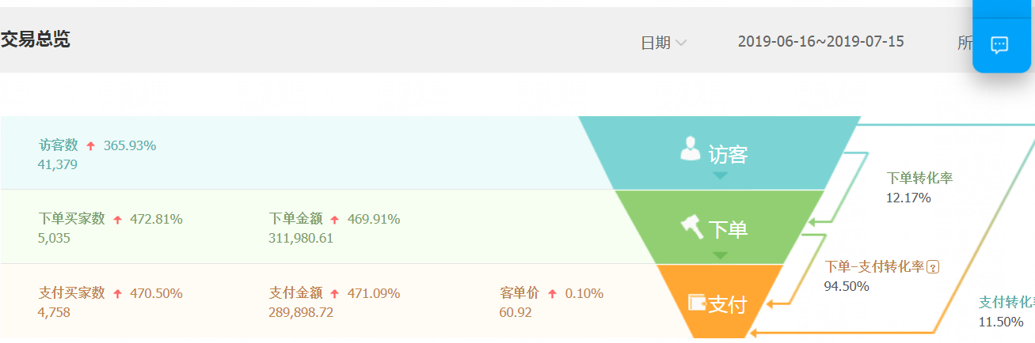Click the down triangle under 下单 stage
The image size is (1035, 343).
(x=720, y=254)
